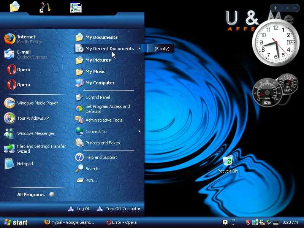The image size is (304, 228).
Task: Click the red security shield tray icon
Action: pyautogui.click(x=248, y=222)
